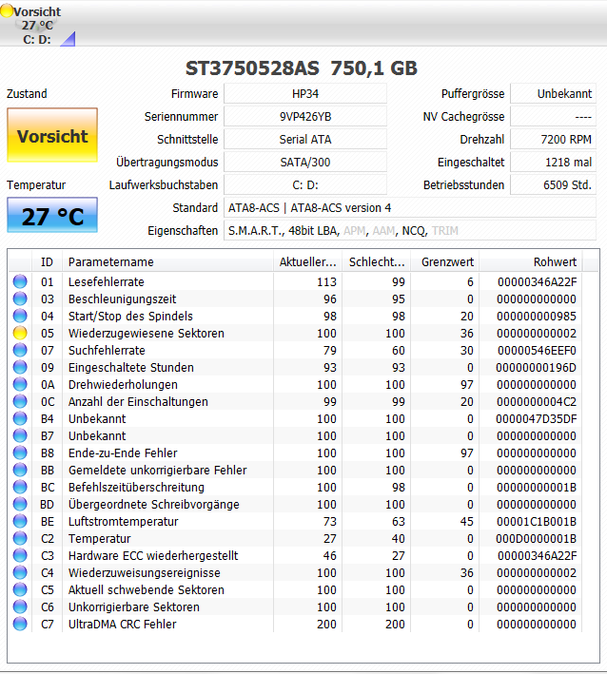Click raw value 0000047D35DF
This screenshot has height=674, width=607.
point(536,418)
